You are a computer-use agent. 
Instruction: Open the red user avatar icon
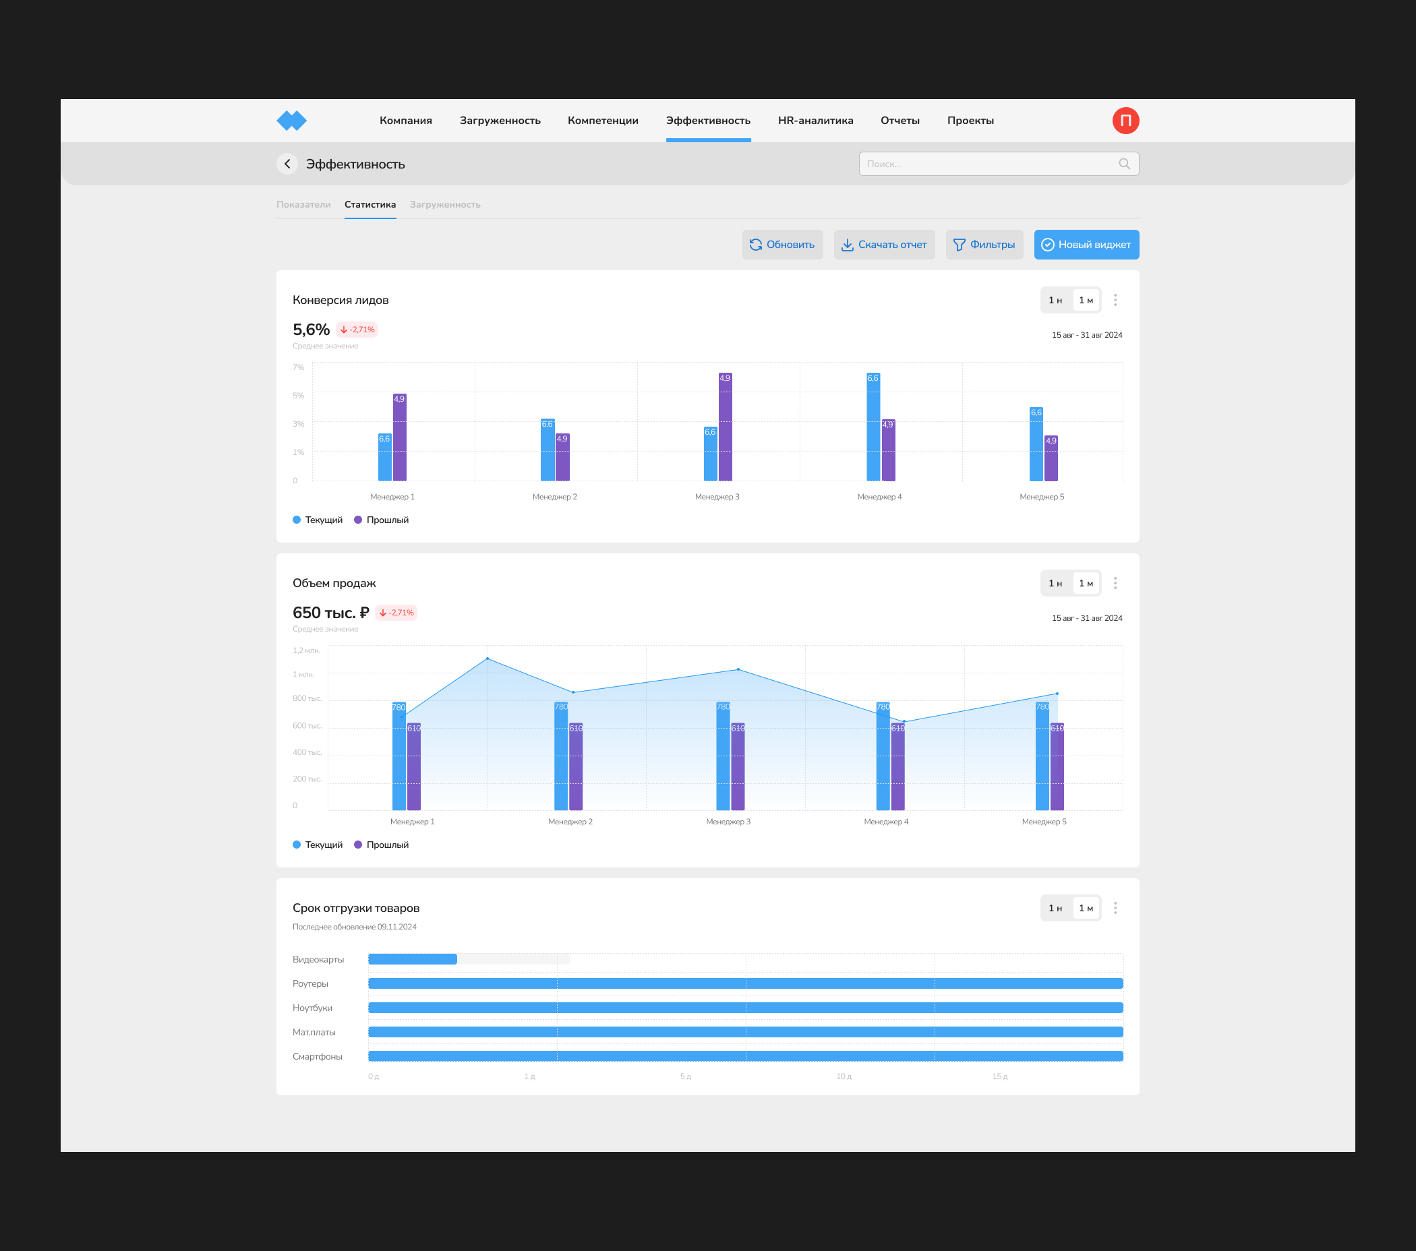(x=1125, y=121)
